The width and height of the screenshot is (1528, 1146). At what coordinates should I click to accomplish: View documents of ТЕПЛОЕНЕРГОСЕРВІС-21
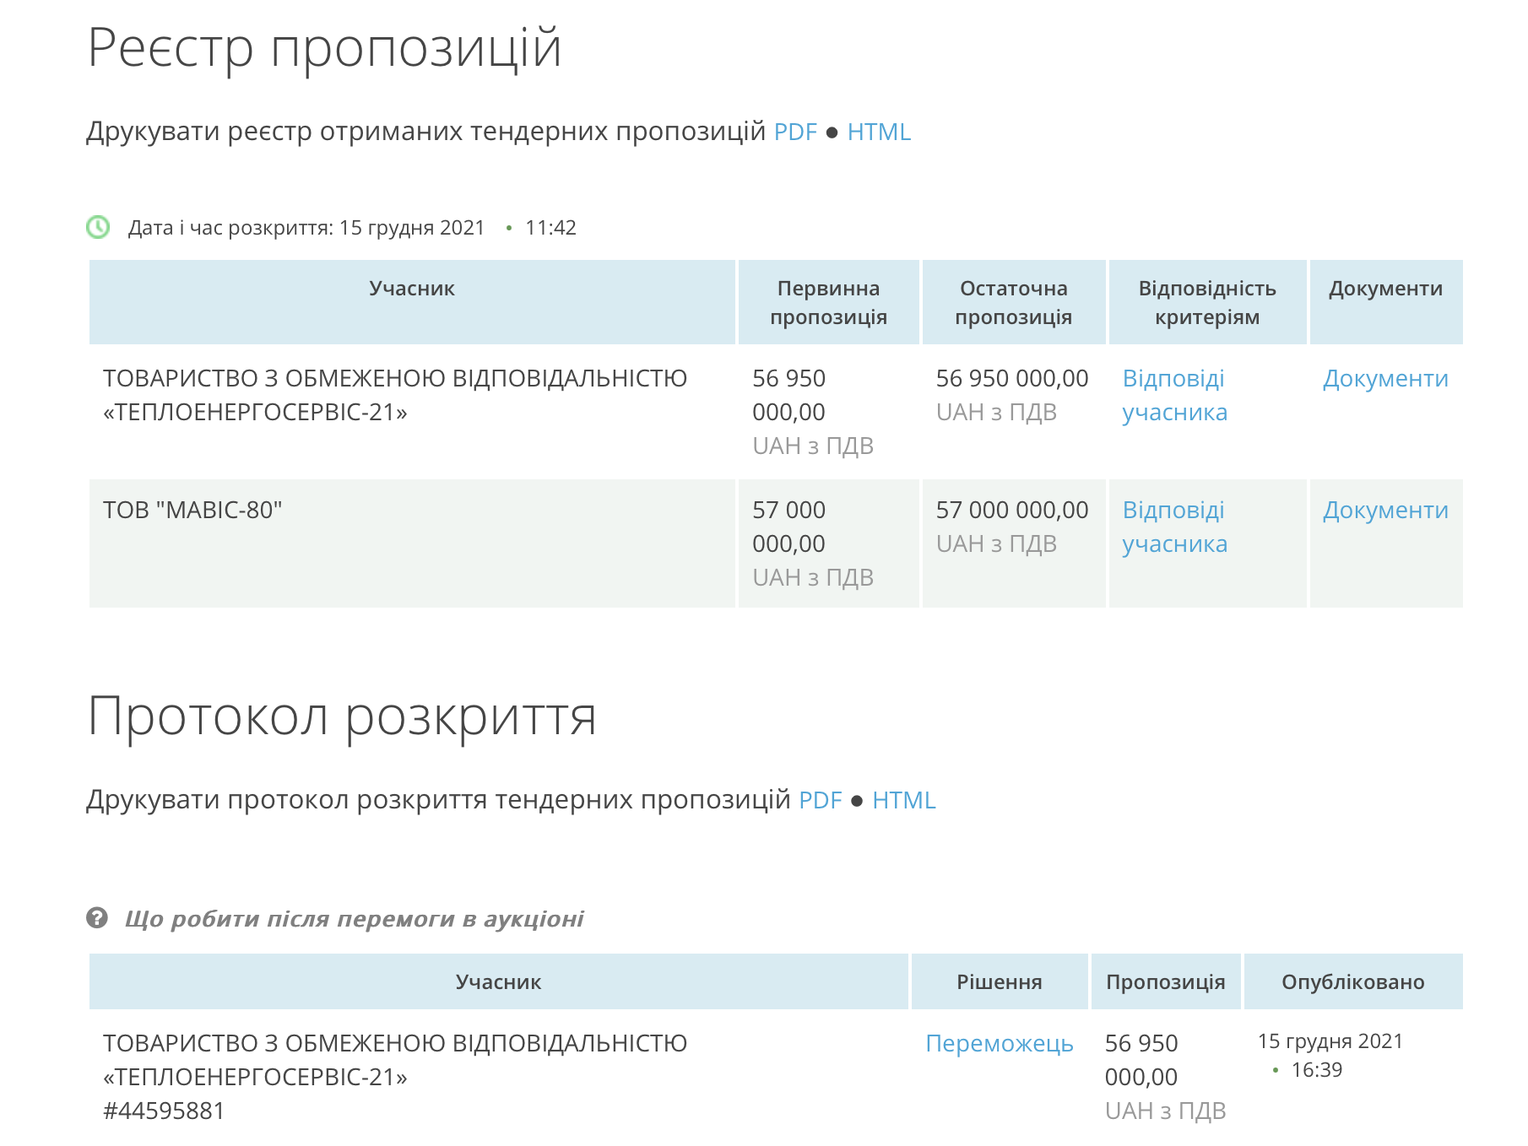pos(1384,379)
